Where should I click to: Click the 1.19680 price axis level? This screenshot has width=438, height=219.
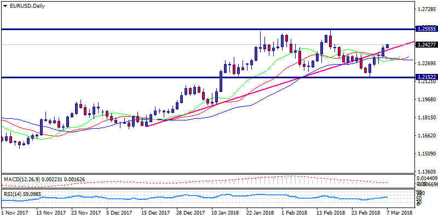(x=425, y=100)
